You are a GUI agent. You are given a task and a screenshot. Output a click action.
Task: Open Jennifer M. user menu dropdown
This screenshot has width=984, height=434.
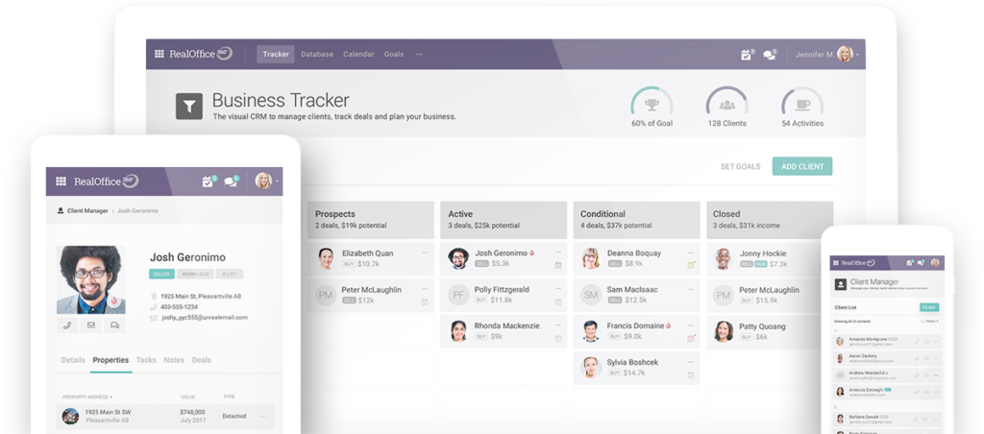tap(827, 55)
